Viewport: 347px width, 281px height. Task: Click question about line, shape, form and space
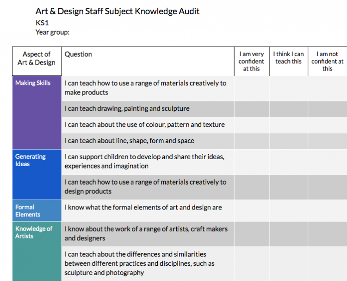tap(148, 141)
